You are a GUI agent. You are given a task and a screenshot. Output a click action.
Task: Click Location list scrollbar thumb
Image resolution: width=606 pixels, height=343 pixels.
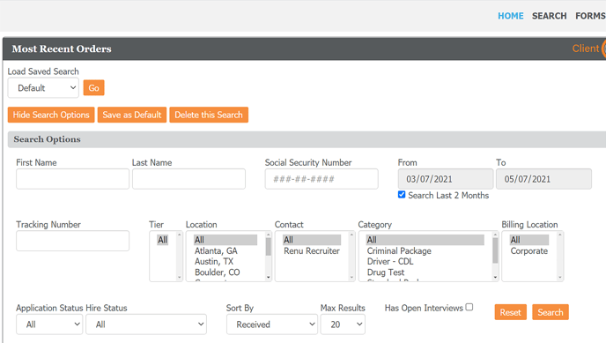coord(269,246)
